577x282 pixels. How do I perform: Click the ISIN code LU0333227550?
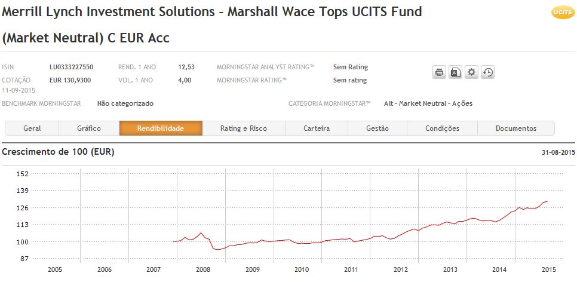tap(71, 67)
